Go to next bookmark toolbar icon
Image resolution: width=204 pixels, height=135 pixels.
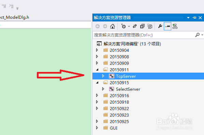point(4,6)
